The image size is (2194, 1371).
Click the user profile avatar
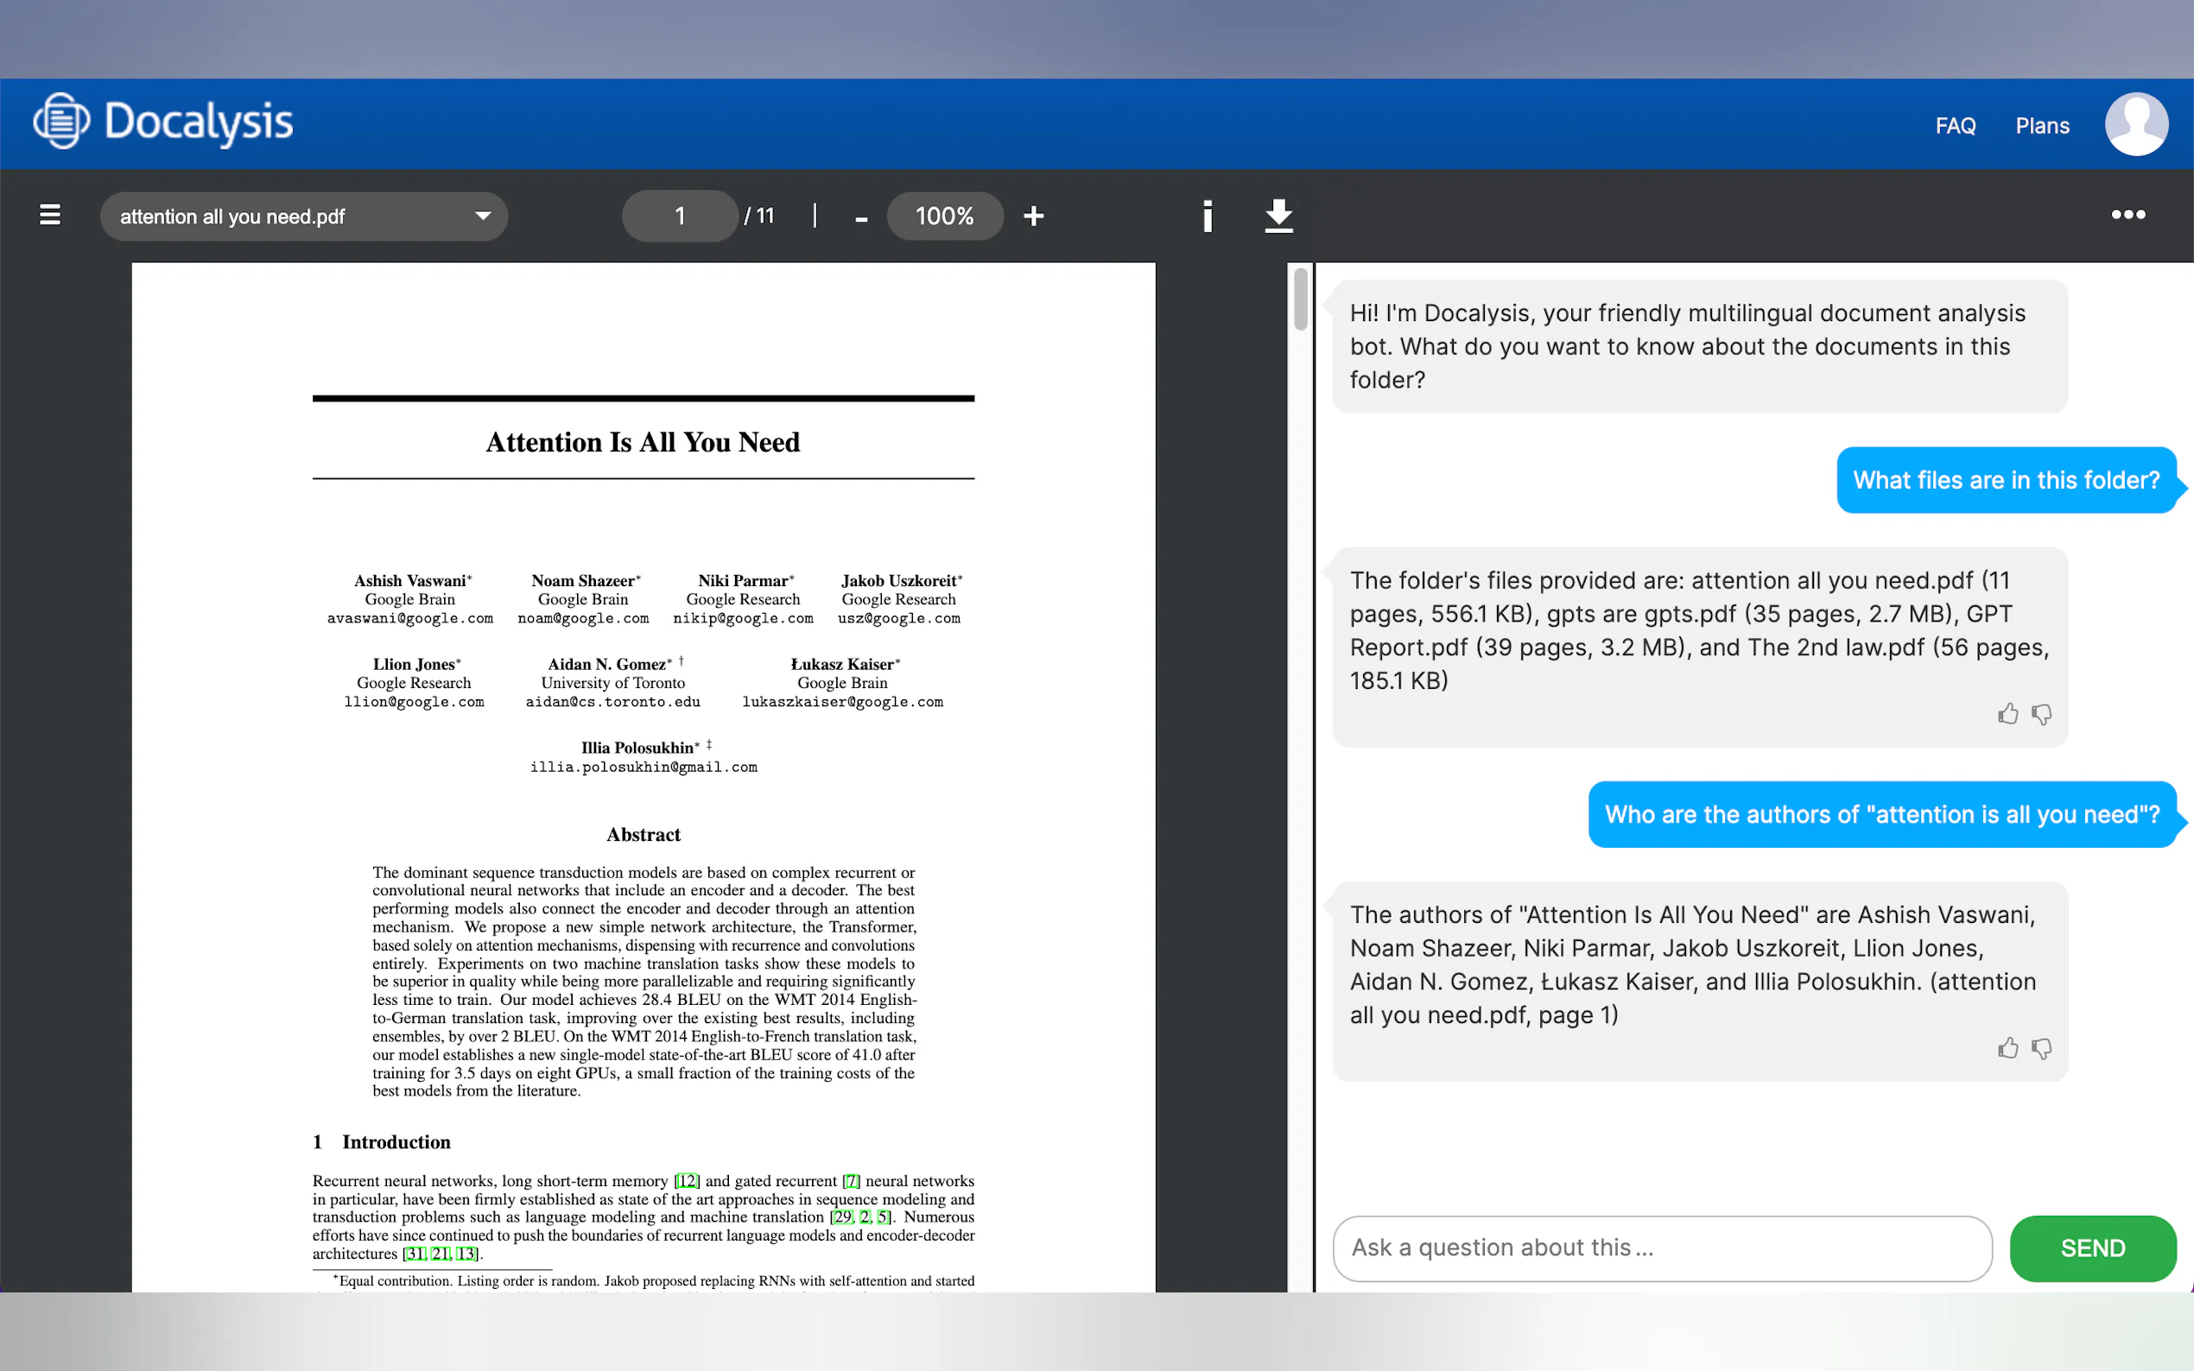[2135, 124]
